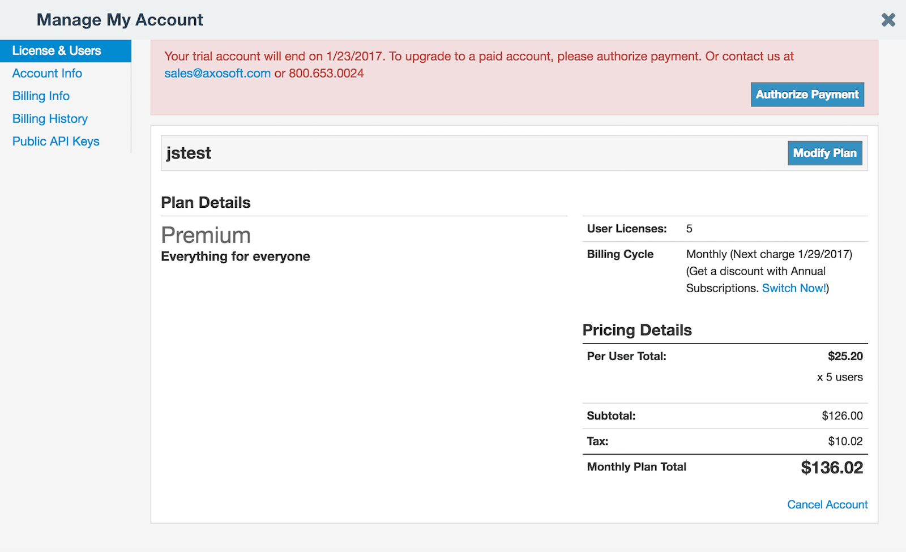Click the Cancel Account link
The height and width of the screenshot is (552, 906).
point(827,504)
